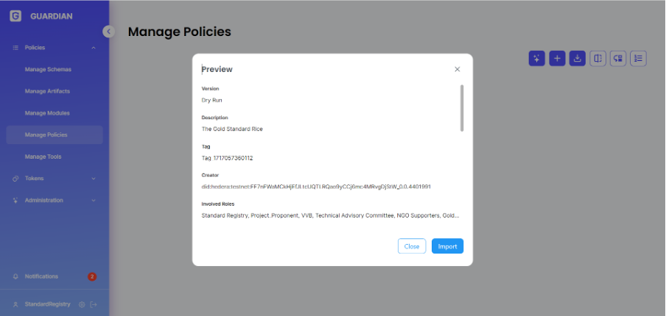Open Manage Schemas in the sidebar
The width and height of the screenshot is (666, 316).
(x=48, y=69)
